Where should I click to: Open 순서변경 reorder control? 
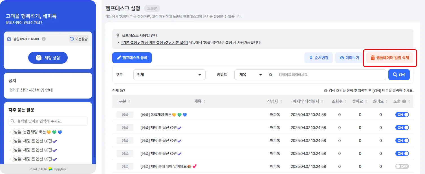[x=318, y=58]
